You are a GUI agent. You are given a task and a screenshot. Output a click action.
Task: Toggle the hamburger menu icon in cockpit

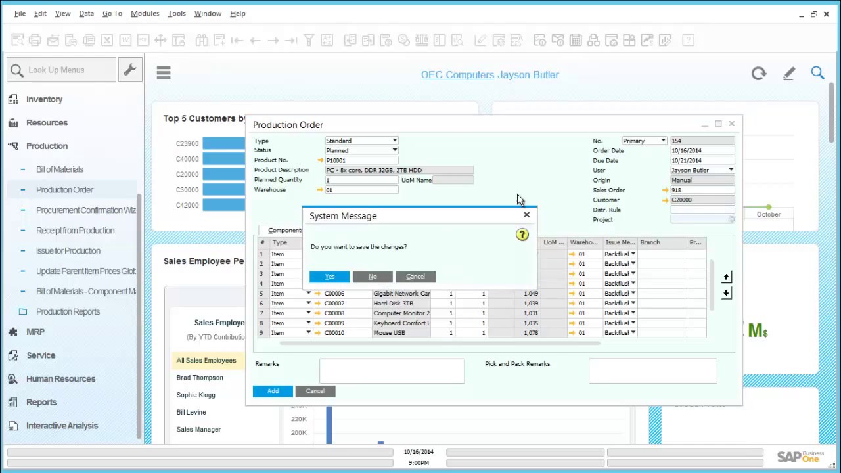(x=164, y=73)
